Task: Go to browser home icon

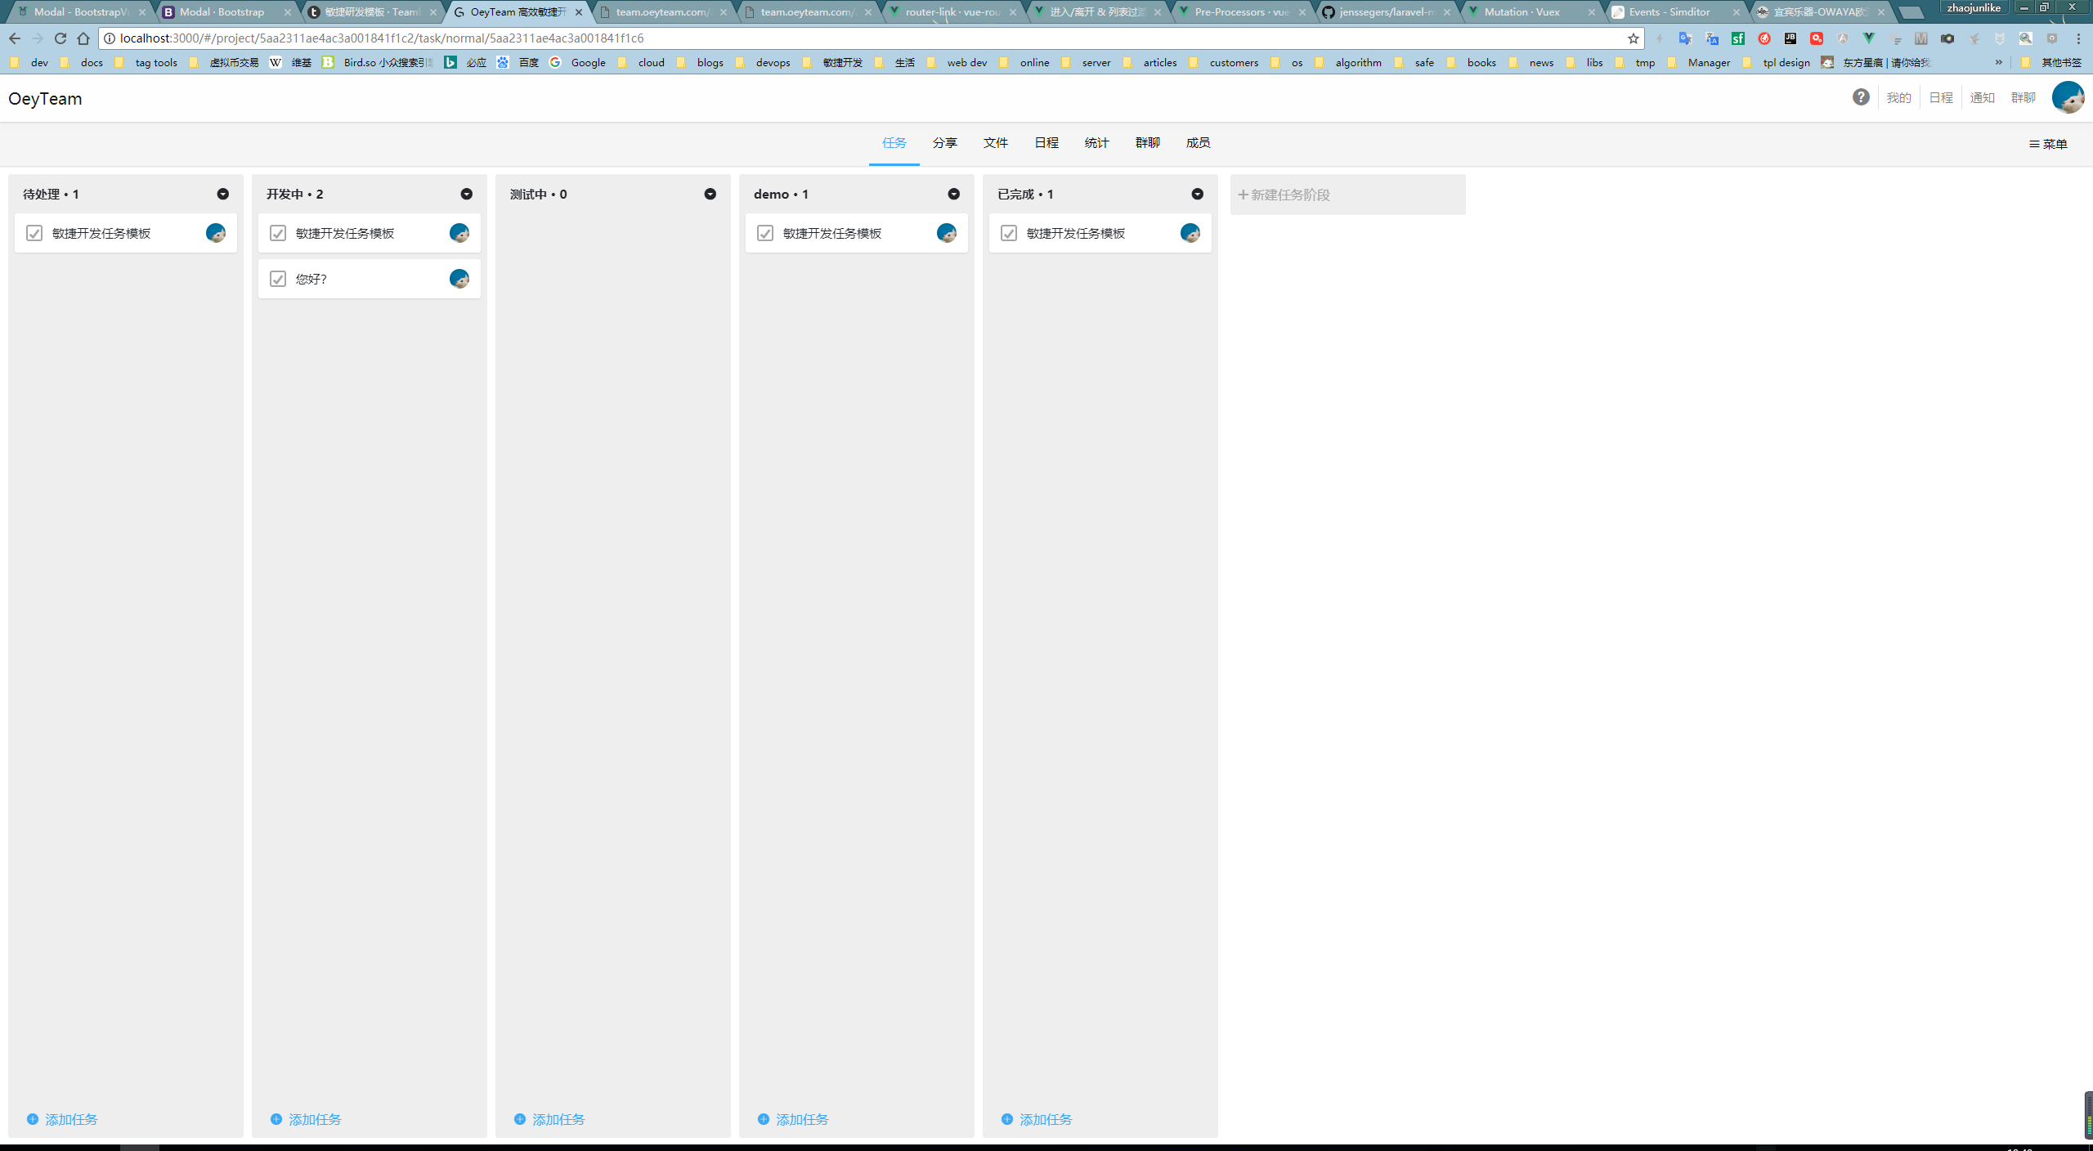Action: tap(83, 38)
